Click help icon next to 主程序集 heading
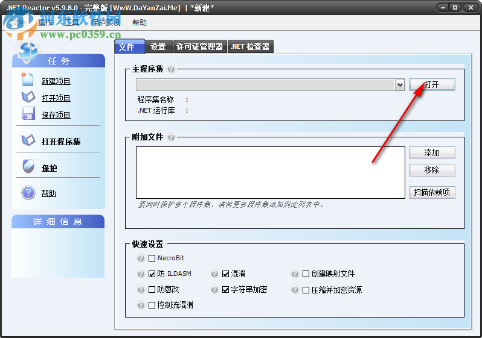 (171, 69)
